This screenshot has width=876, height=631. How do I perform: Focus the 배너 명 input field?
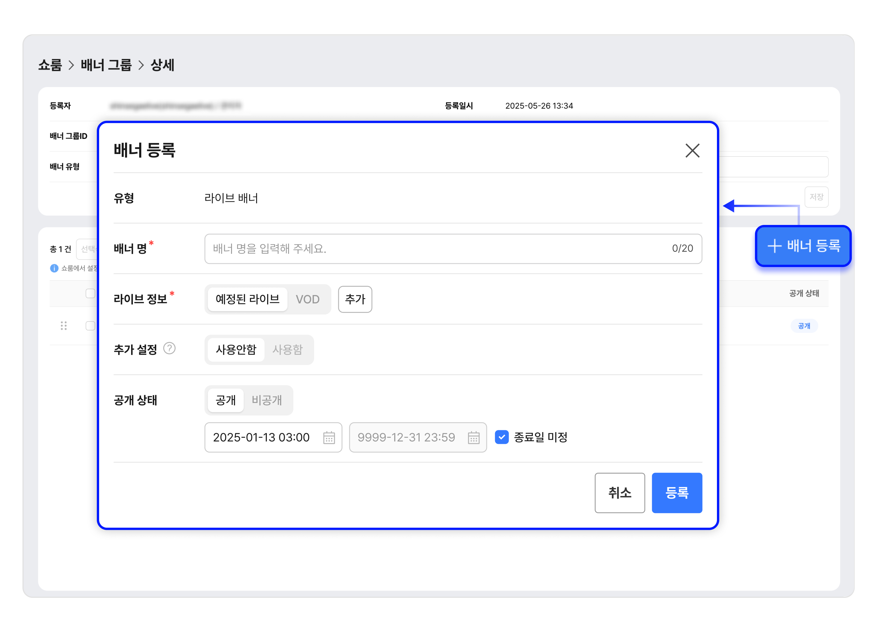437,248
